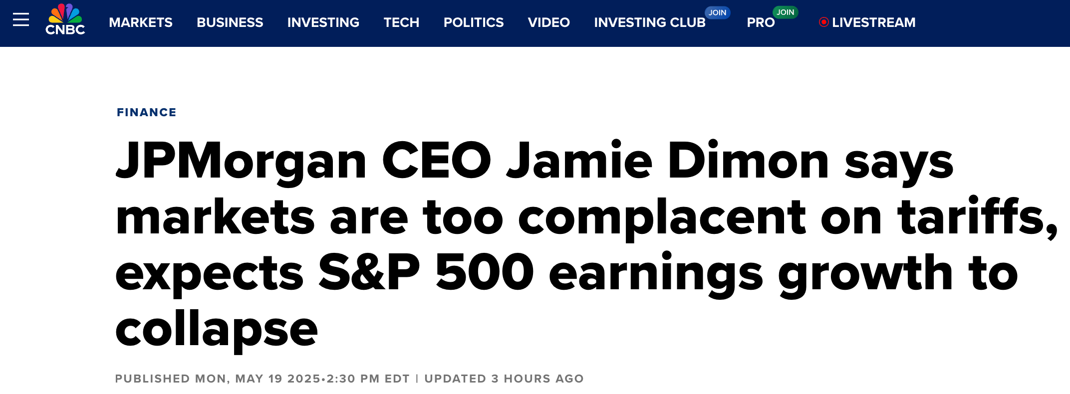Image resolution: width=1070 pixels, height=394 pixels.
Task: Click the 'Updated 3 hours ago' text
Action: click(504, 379)
